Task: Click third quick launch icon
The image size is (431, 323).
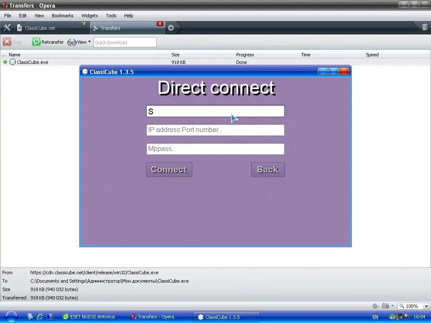Action: 50,317
